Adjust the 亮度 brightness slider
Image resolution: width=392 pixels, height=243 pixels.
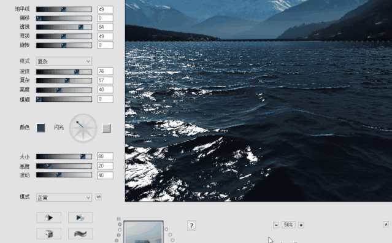coord(64,90)
